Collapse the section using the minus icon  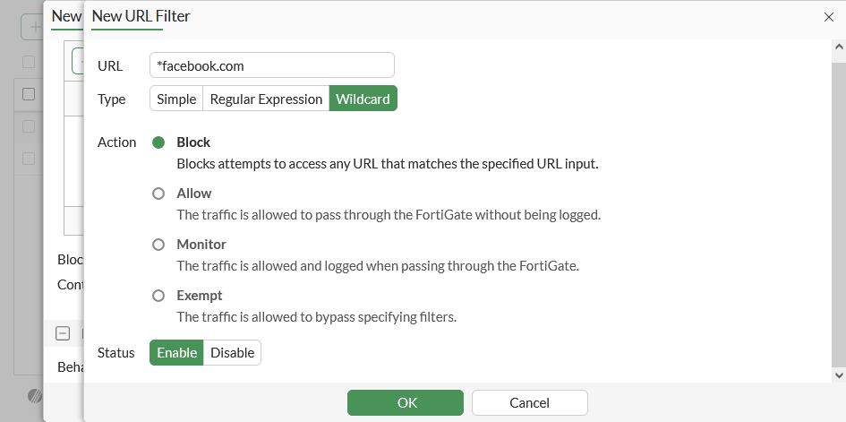[x=63, y=333]
